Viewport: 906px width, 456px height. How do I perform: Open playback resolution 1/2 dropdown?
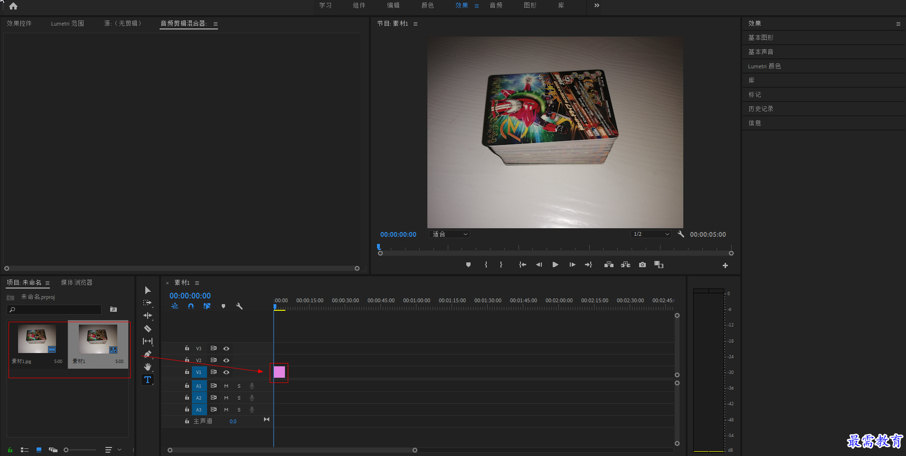click(x=651, y=234)
